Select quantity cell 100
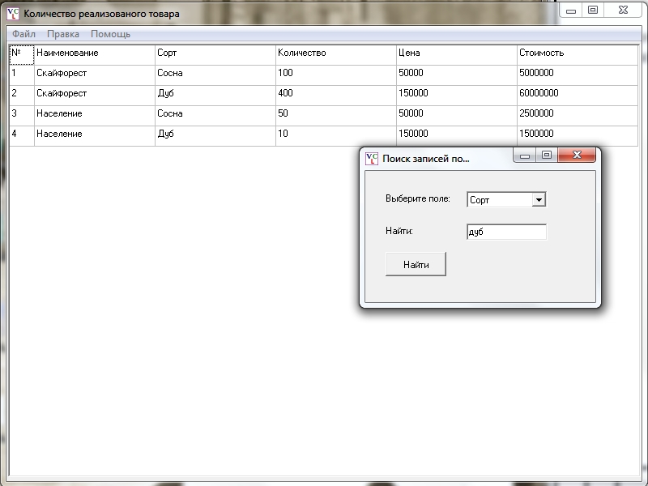648x486 pixels. click(336, 75)
